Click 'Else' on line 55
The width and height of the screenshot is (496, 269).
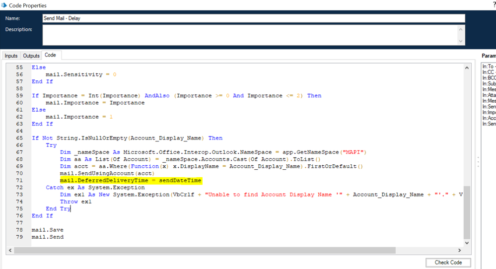tap(39, 67)
